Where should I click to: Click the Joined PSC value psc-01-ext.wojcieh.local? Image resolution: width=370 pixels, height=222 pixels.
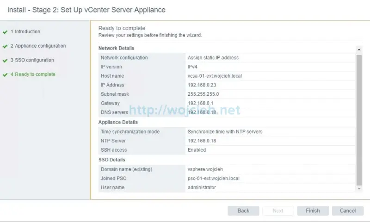tap(214, 179)
